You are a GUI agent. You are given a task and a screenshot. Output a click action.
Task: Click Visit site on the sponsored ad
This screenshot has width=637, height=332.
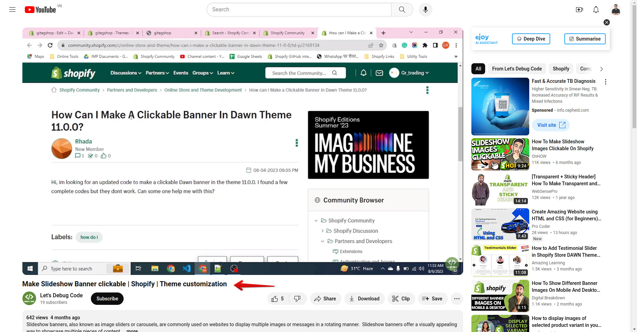point(551,125)
